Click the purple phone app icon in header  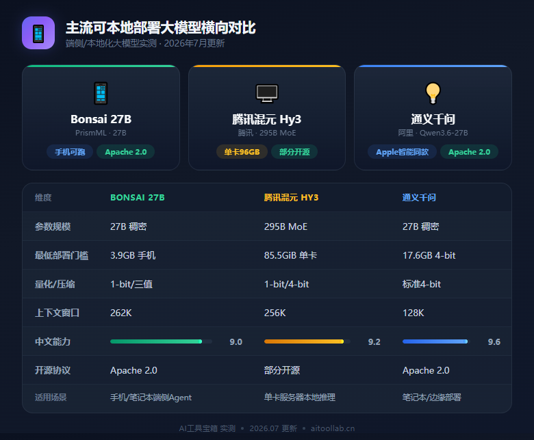click(x=38, y=33)
